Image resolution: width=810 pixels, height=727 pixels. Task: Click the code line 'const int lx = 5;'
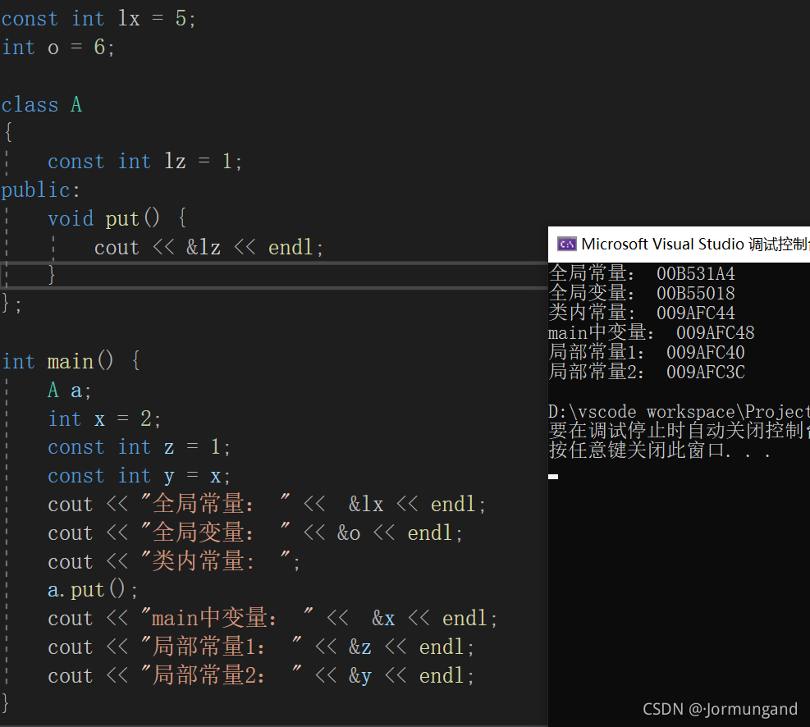click(98, 19)
